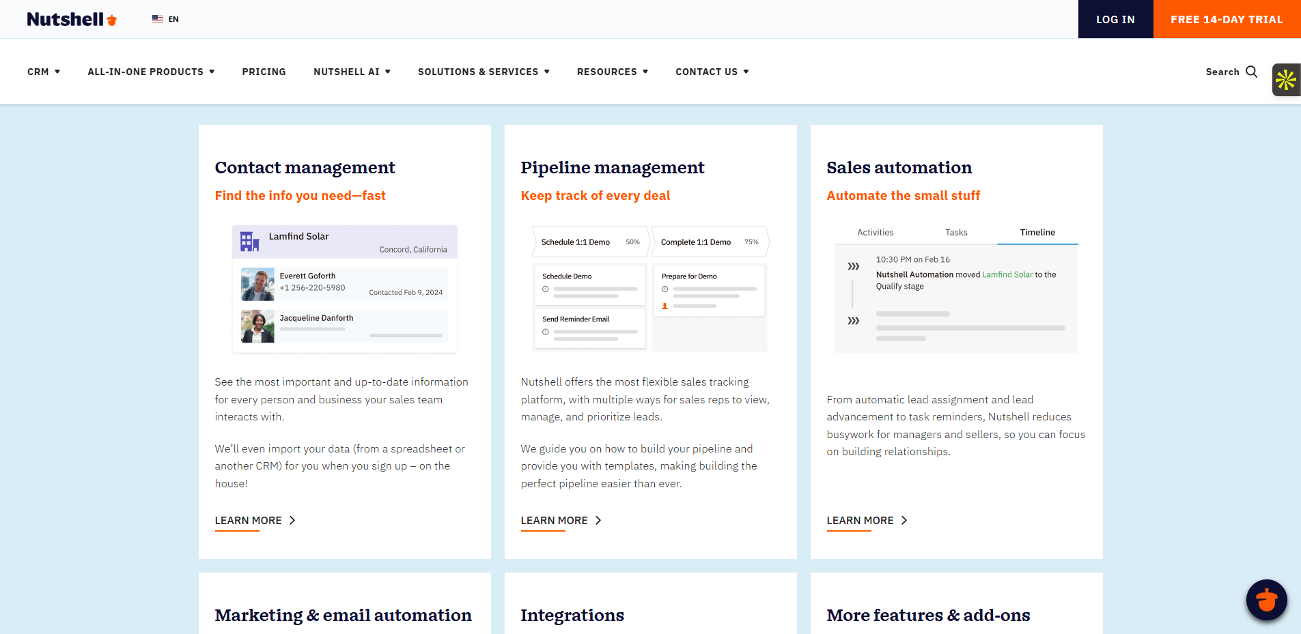Open the EN language dropdown
Image resolution: width=1301 pixels, height=634 pixels.
173,19
